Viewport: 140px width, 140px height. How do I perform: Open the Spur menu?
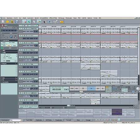(20, 18)
